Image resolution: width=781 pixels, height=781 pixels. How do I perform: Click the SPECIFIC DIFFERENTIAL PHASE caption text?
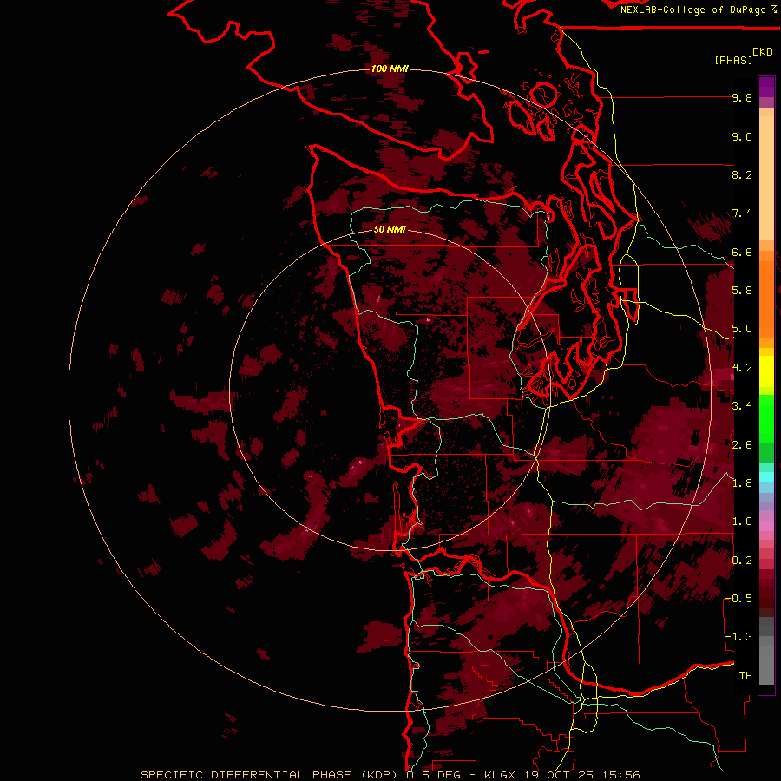coord(247,775)
